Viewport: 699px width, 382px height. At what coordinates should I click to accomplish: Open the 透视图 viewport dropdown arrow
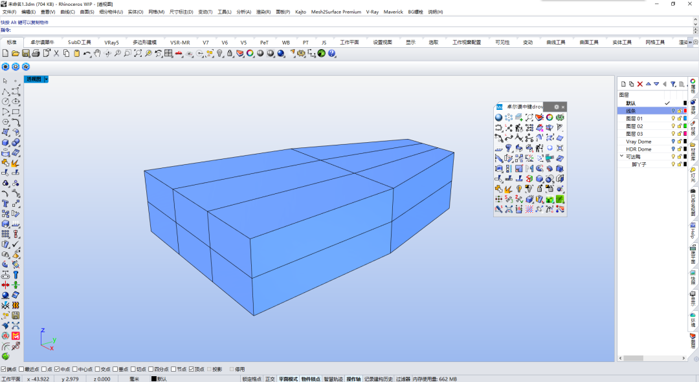[x=46, y=80]
